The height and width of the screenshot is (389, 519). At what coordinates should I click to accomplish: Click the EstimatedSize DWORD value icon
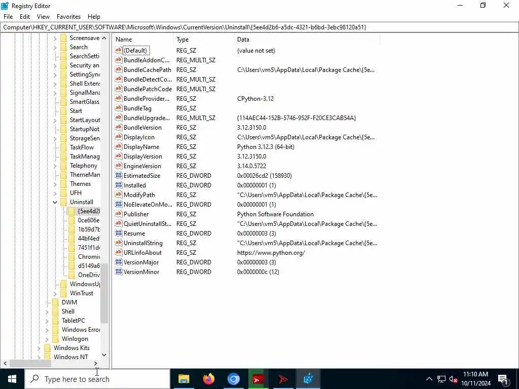[x=119, y=175]
